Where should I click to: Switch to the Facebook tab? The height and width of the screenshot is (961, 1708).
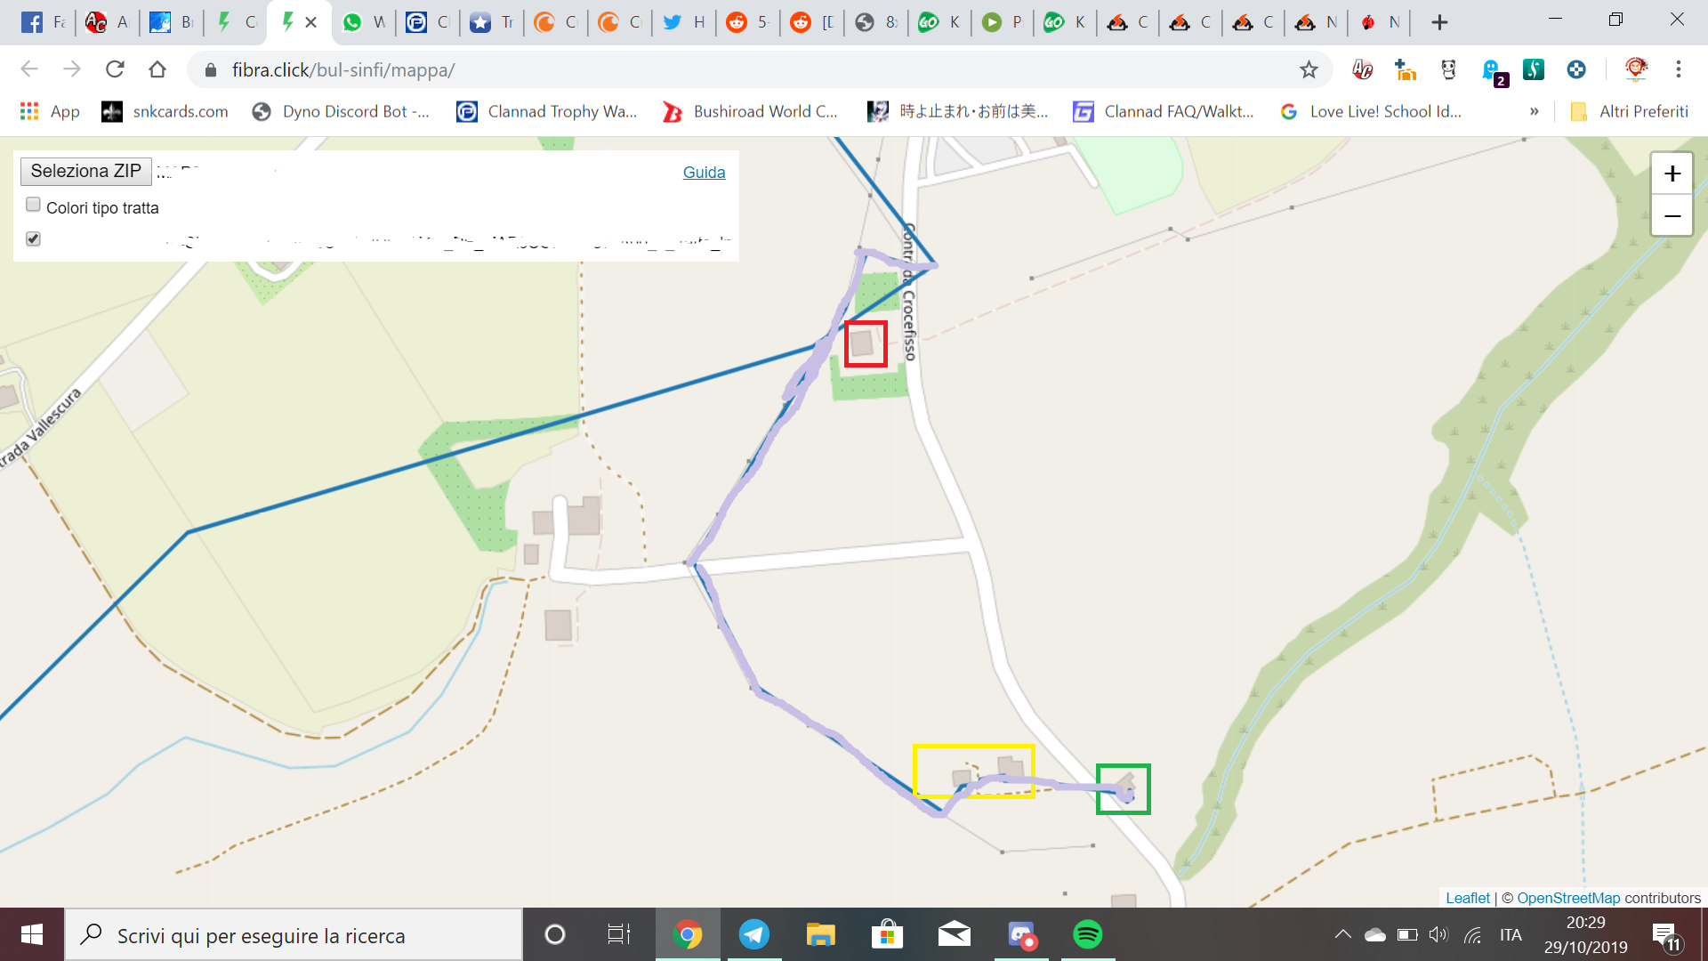click(43, 22)
